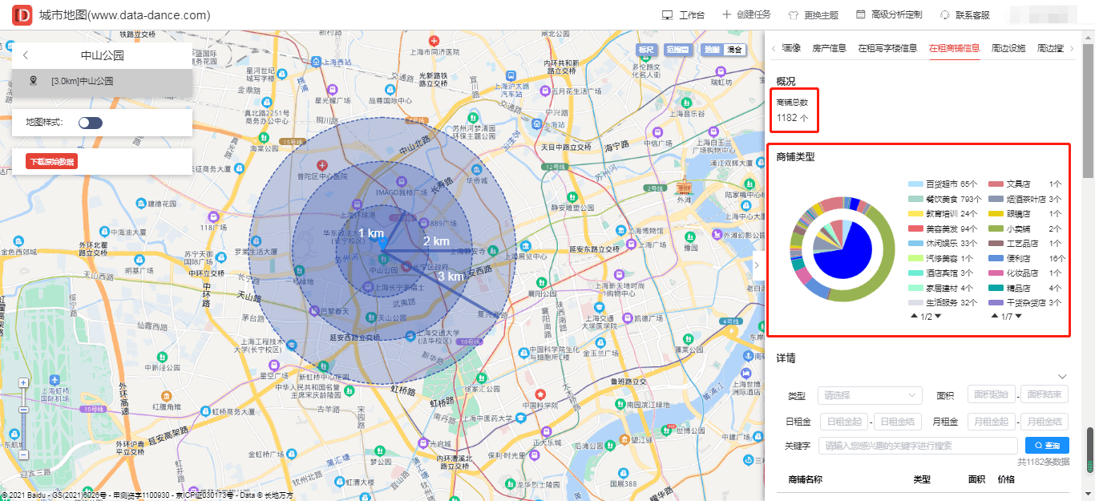
Task: Select the 标尺 ruler map tool
Action: [x=646, y=50]
